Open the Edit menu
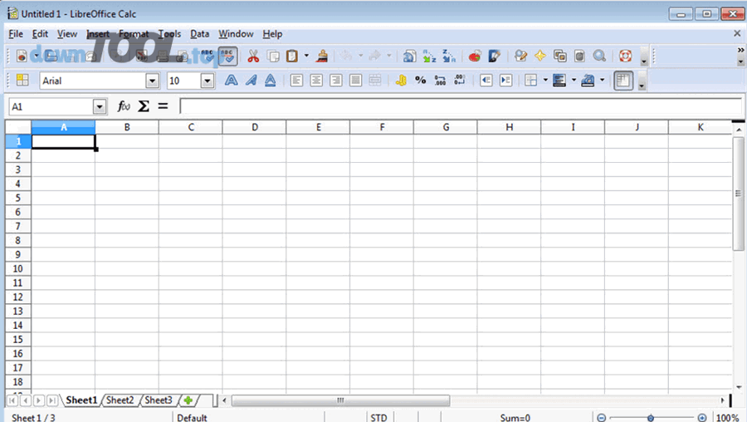Screen dimensions: 747x422 (x=40, y=34)
